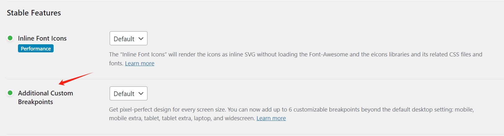Open Learn more link for Inline Font Icons
504x136 pixels.
pyautogui.click(x=140, y=63)
